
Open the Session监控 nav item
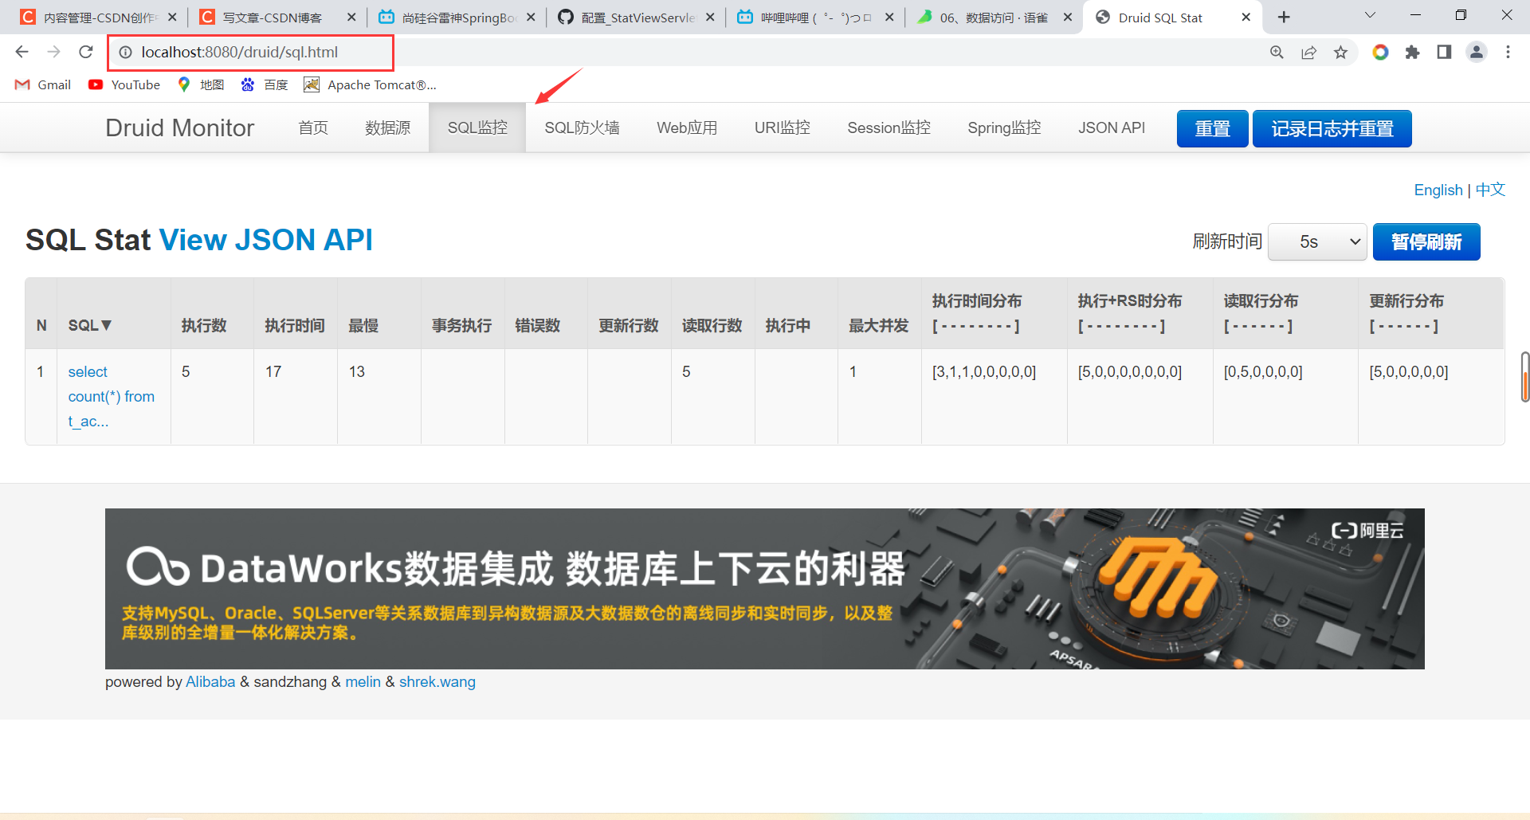click(x=889, y=128)
